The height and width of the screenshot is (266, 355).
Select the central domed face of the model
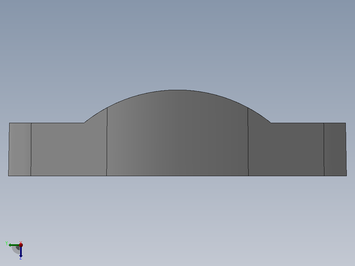point(177,133)
